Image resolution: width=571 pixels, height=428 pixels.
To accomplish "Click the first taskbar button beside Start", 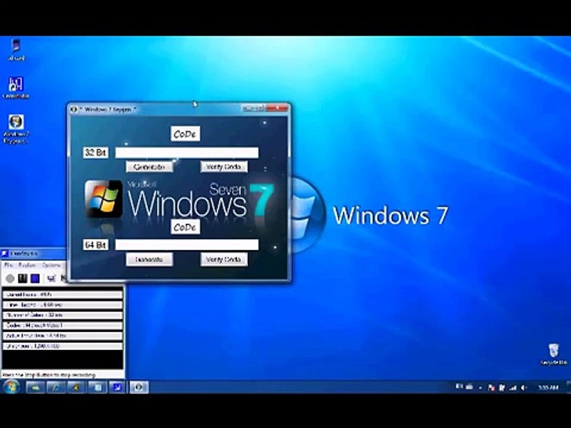I will pos(35,387).
